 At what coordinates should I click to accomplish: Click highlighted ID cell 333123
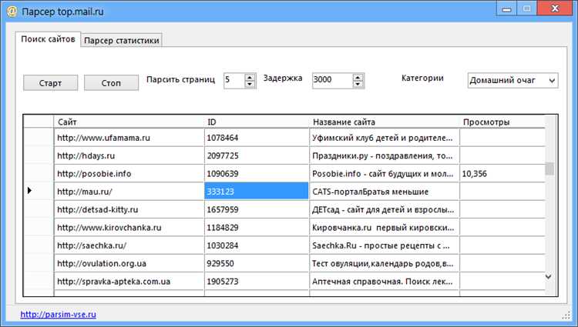(x=257, y=192)
